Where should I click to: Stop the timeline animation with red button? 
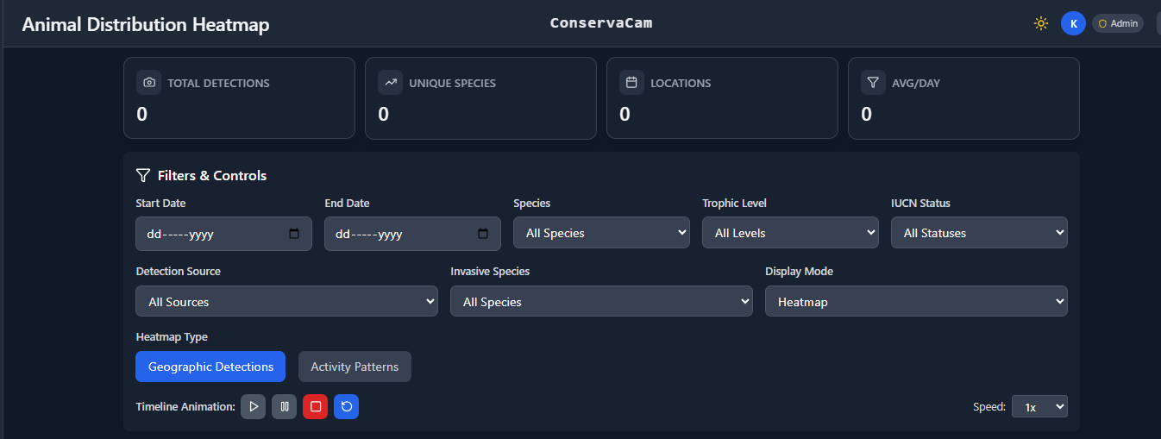(316, 406)
